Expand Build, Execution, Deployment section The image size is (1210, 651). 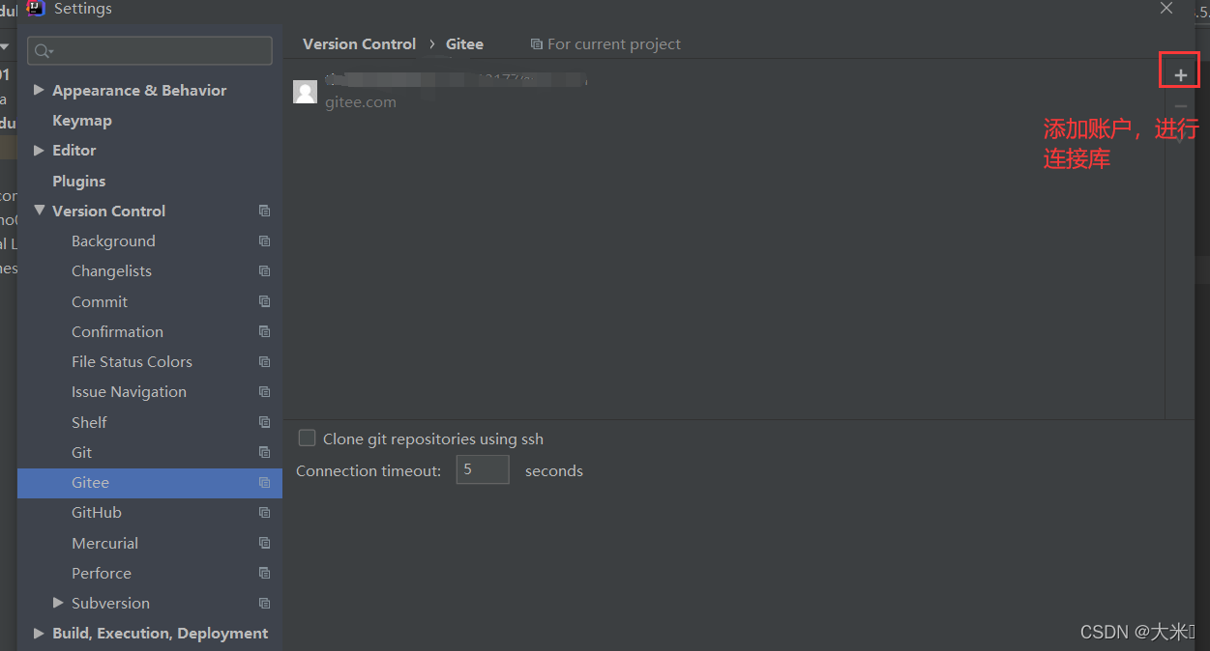(x=39, y=633)
